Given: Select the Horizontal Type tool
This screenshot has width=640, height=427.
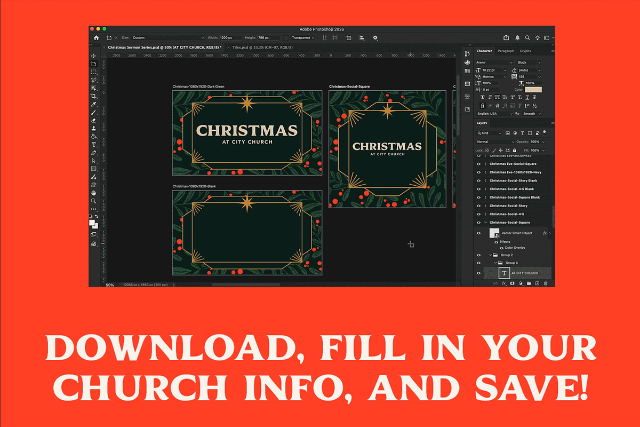Looking at the screenshot, I should (x=94, y=145).
